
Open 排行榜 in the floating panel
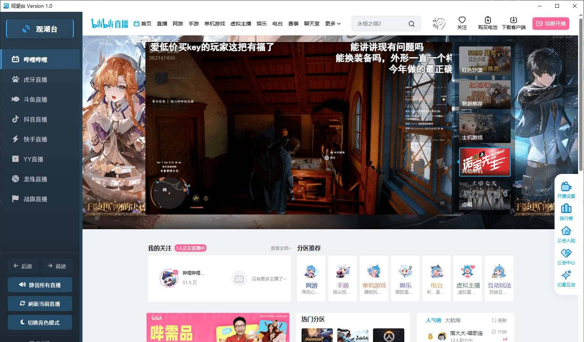[x=566, y=212]
